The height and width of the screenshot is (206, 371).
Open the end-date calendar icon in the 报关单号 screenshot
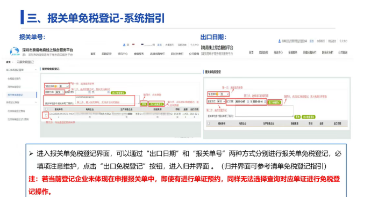(x=109, y=92)
